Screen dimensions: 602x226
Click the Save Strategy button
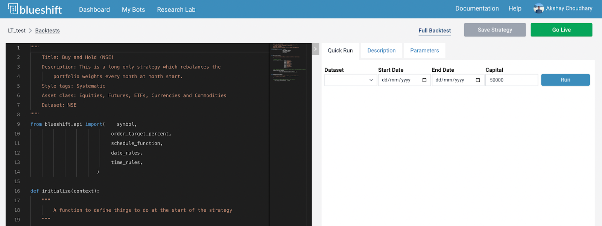[495, 30]
